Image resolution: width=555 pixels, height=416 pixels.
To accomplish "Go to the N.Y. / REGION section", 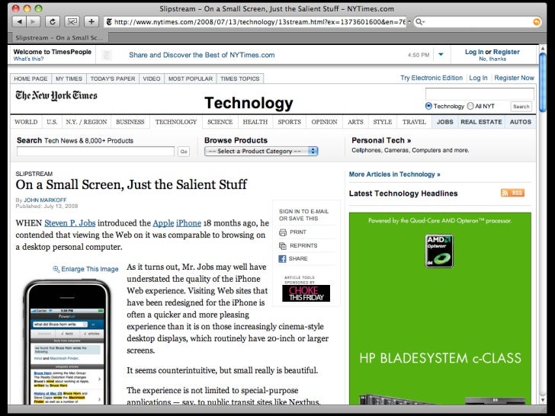I will [x=86, y=122].
